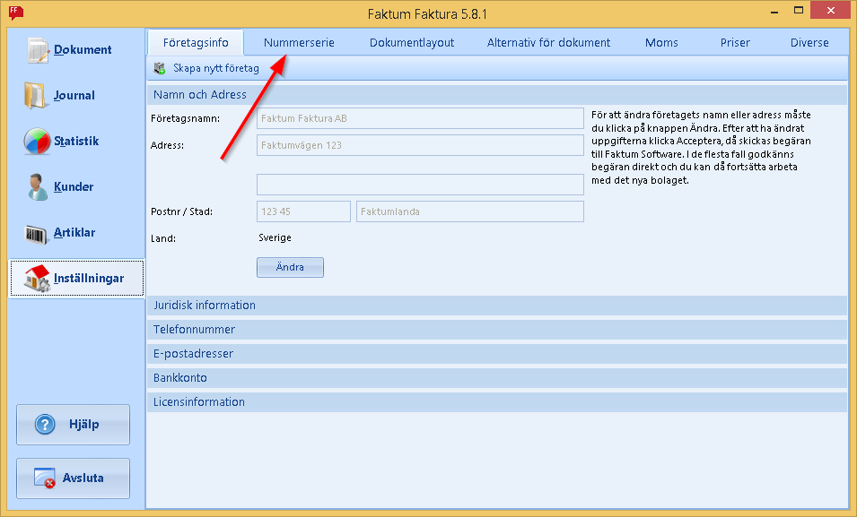This screenshot has width=857, height=517.
Task: Click the Skapa nytt företag icon
Action: [160, 68]
